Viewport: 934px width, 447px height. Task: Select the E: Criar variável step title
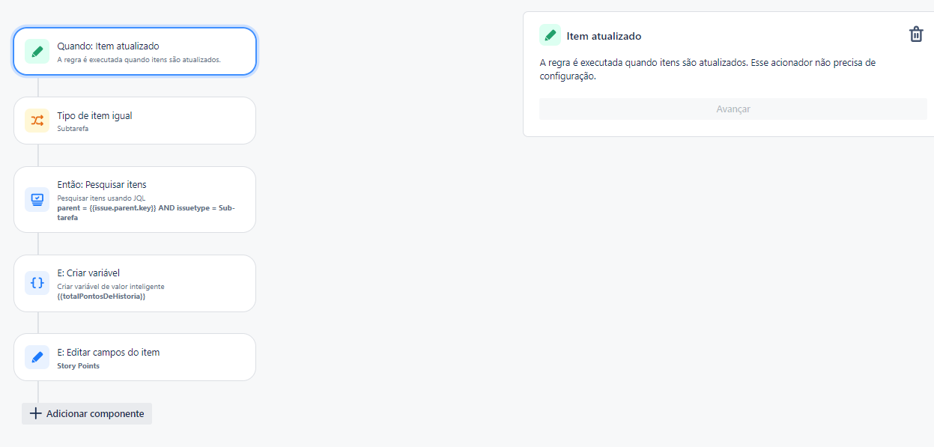[88, 273]
